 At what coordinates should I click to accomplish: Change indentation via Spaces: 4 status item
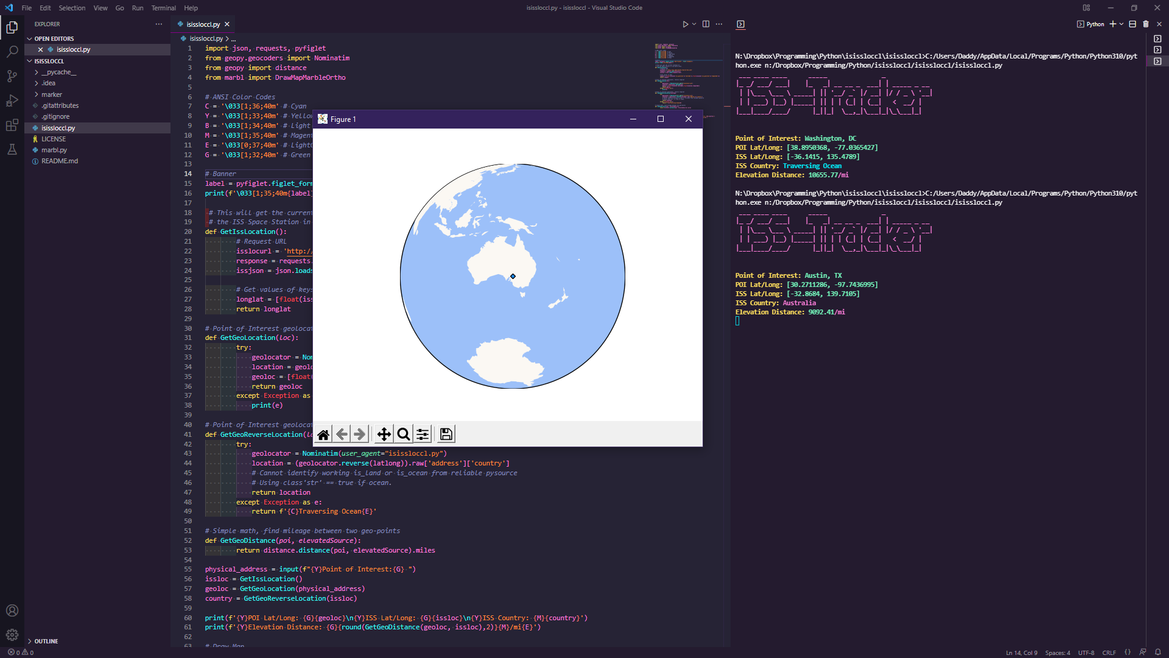[1058, 653]
